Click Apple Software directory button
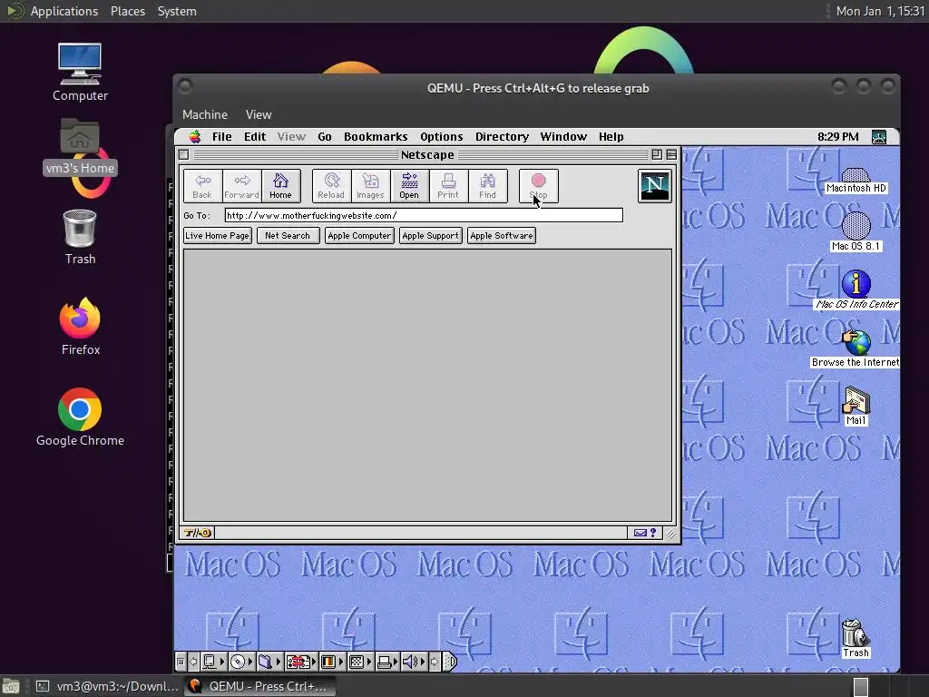 coord(502,236)
